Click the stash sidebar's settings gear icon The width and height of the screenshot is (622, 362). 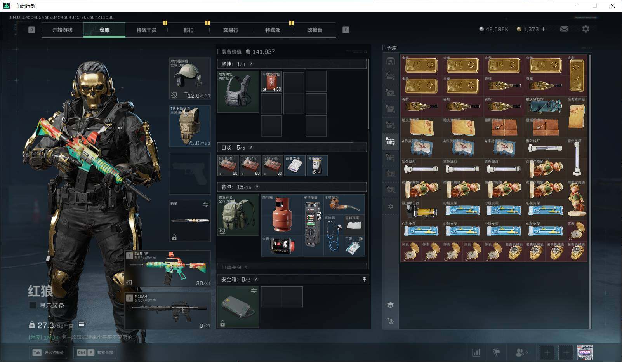click(x=391, y=207)
